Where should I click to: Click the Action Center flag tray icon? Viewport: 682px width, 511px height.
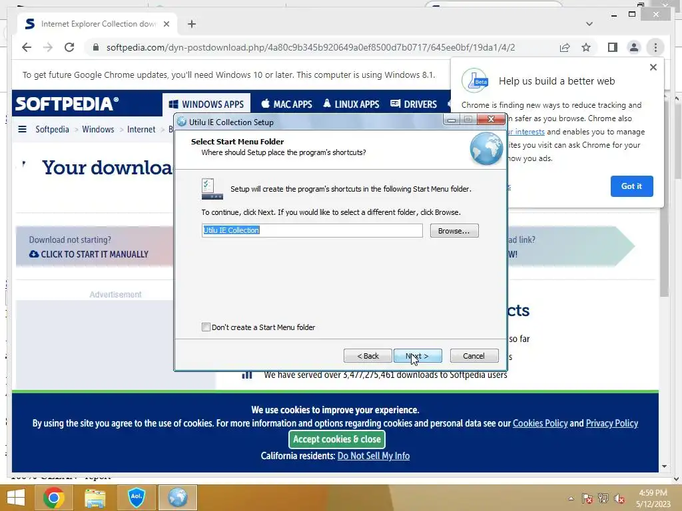(587, 498)
